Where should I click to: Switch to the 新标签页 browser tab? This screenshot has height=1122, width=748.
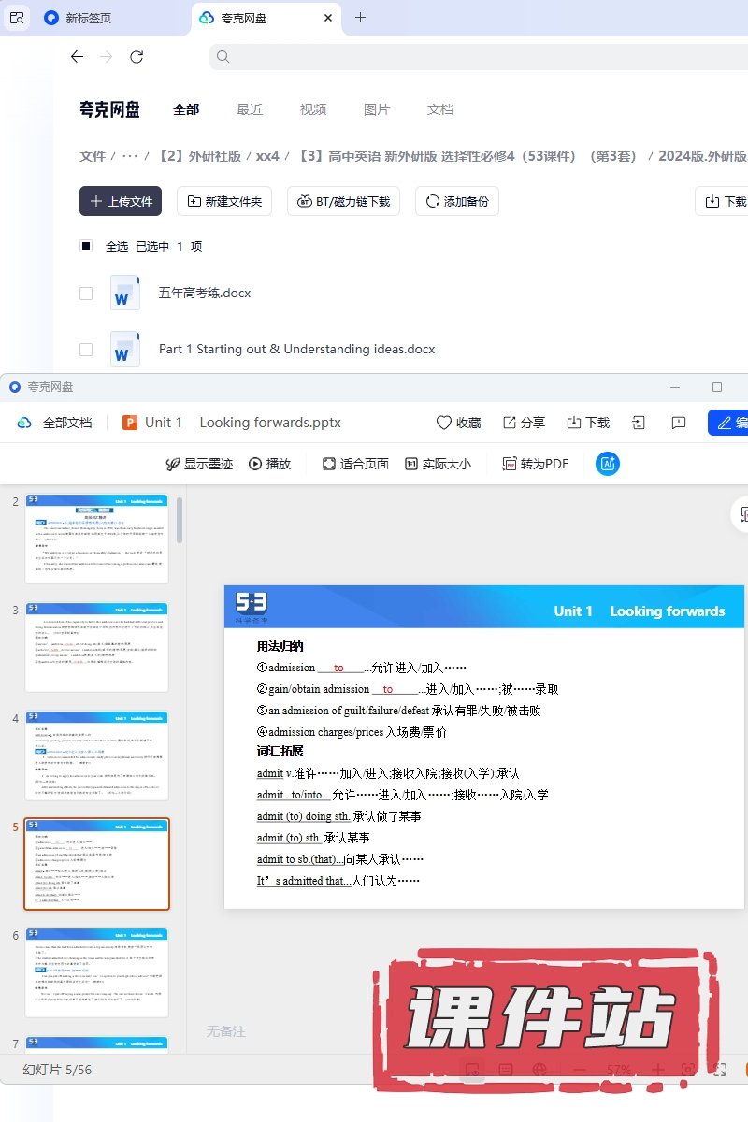tap(89, 18)
